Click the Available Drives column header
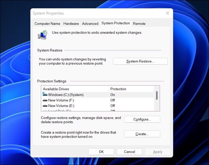 pyautogui.click(x=75, y=89)
